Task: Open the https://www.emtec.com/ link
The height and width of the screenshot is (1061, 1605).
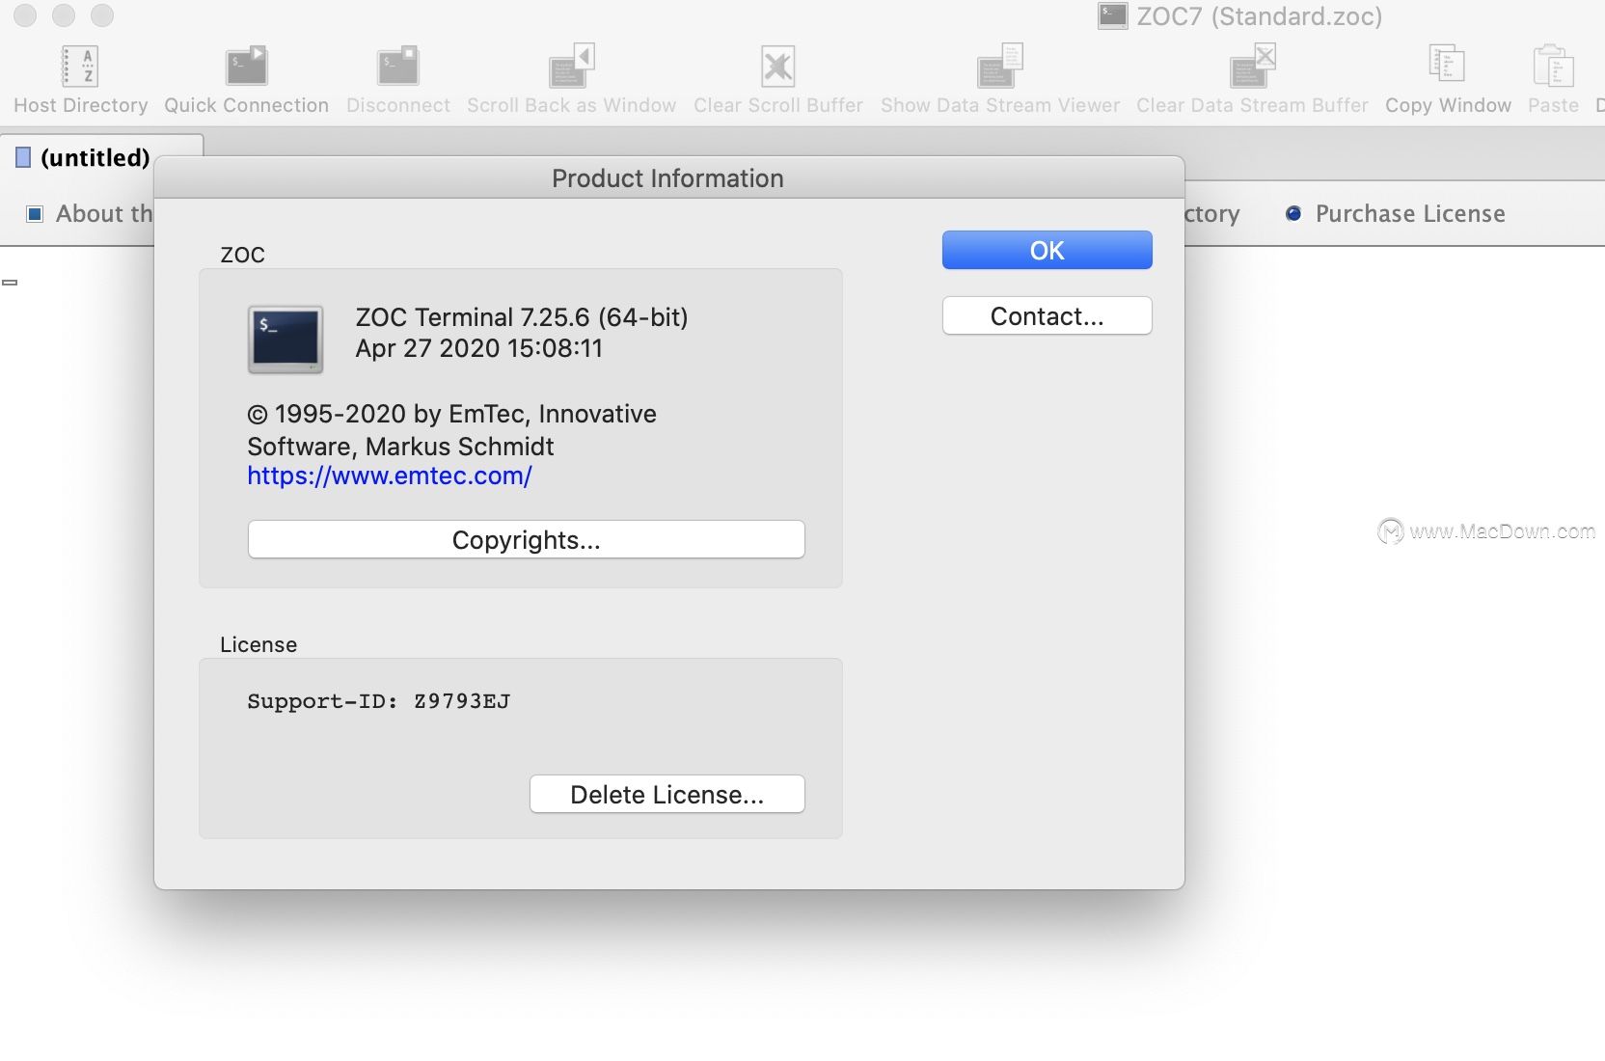Action: [x=390, y=476]
